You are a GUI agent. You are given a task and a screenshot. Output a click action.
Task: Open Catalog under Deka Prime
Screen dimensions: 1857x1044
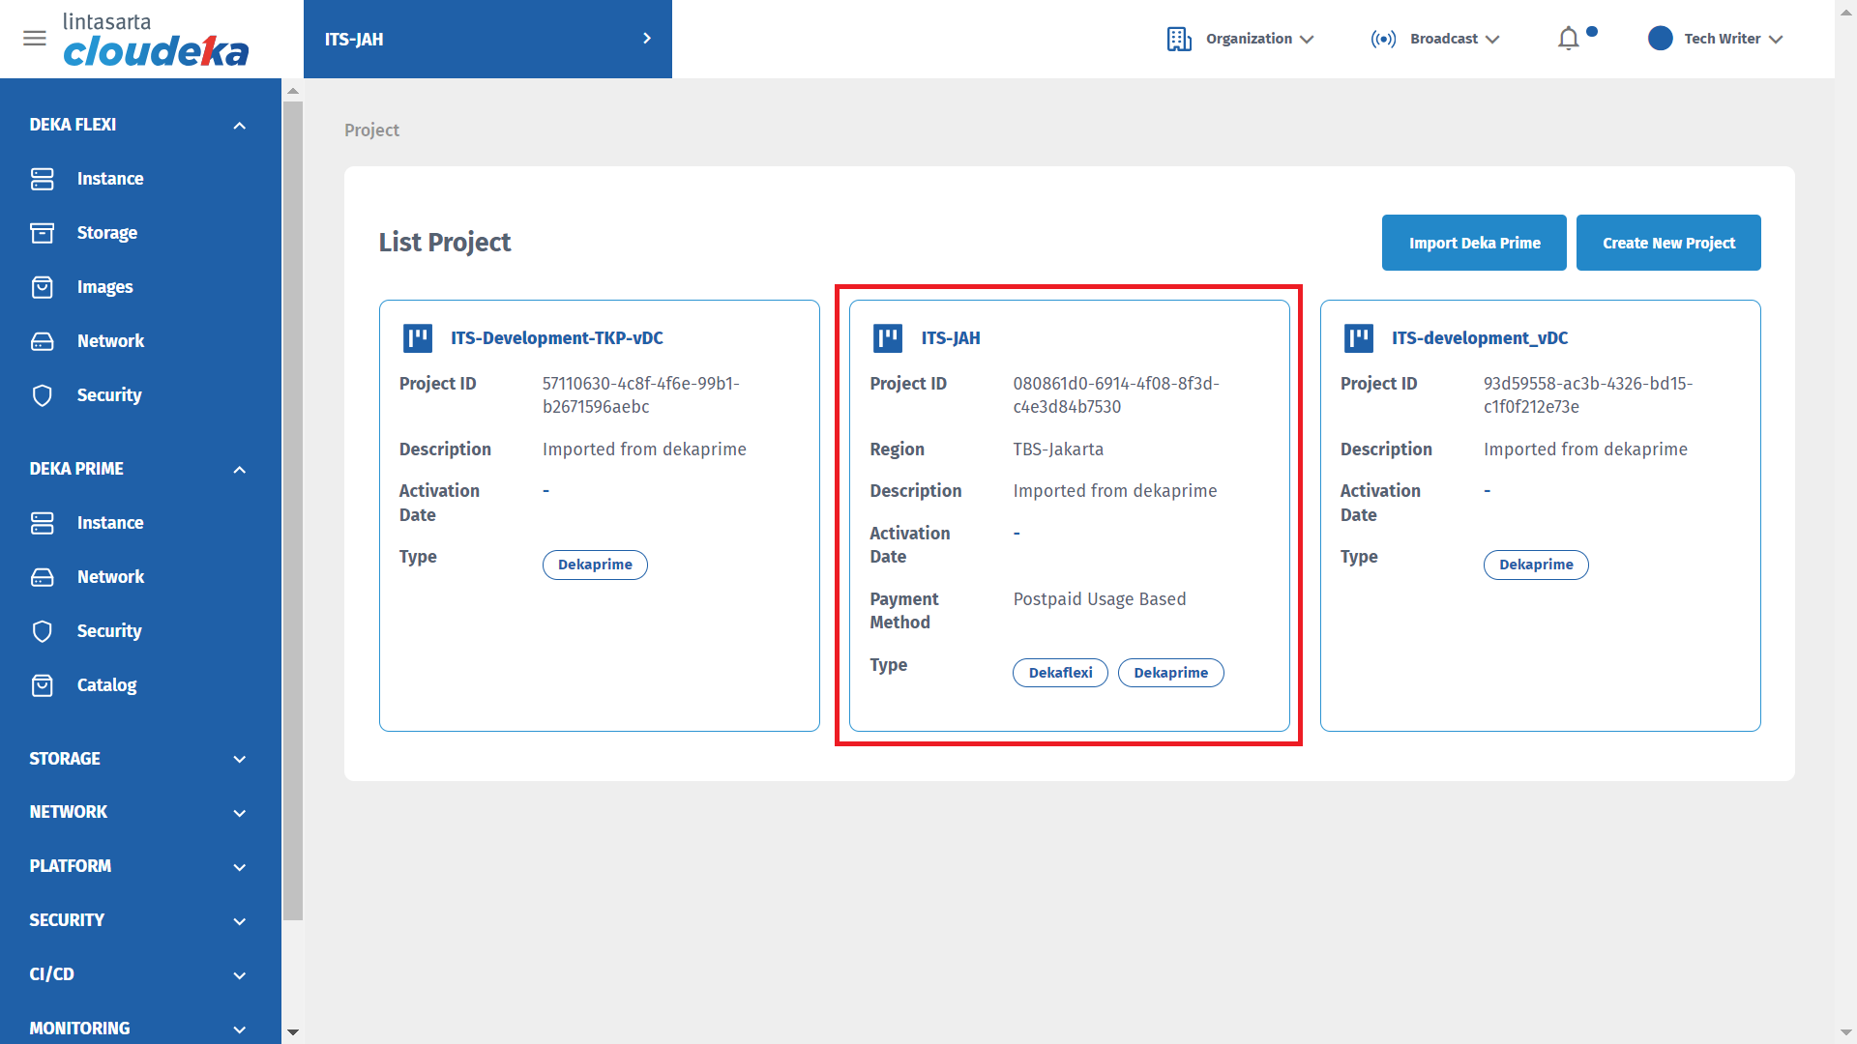106,685
